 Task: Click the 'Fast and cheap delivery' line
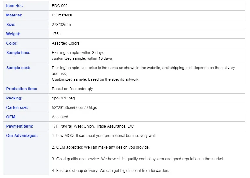pyautogui.click(x=111, y=171)
